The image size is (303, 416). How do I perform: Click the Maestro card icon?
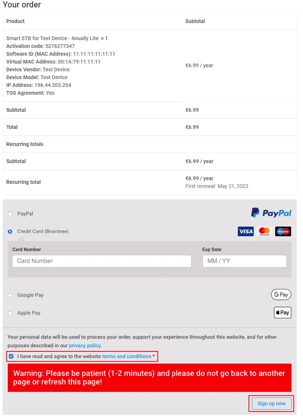(x=283, y=231)
